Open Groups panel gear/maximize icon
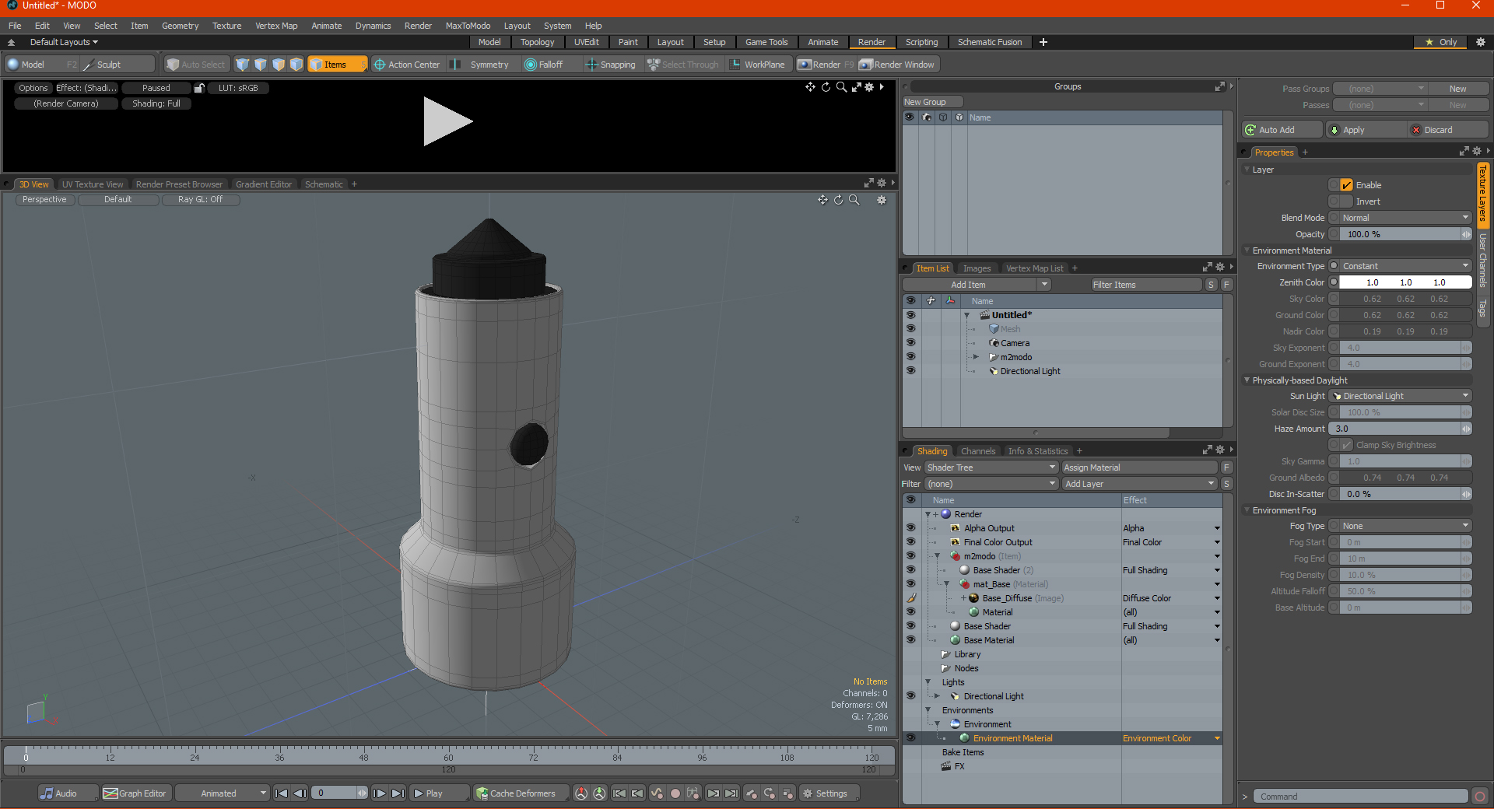This screenshot has height=809, width=1494. (x=1220, y=86)
